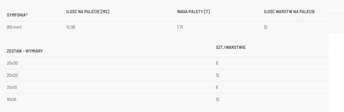The width and height of the screenshot is (344, 112).
Task: Click the 20x20 dimension cell
Action: click(x=12, y=75)
